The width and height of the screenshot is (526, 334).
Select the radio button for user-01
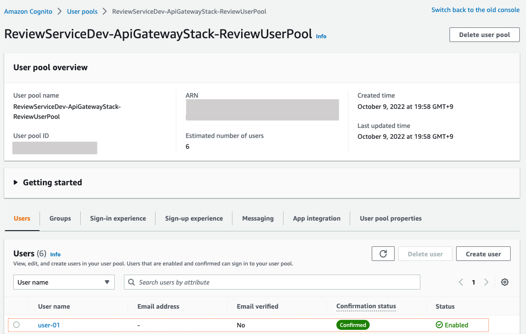coord(17,325)
